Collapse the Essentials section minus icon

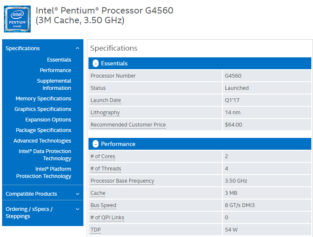tap(96, 64)
